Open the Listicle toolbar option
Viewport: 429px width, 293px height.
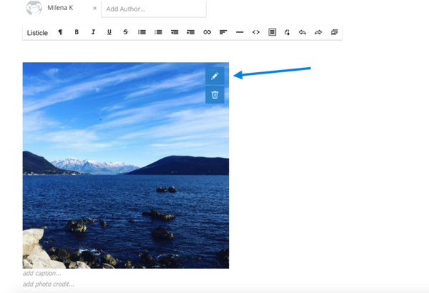pyautogui.click(x=37, y=33)
